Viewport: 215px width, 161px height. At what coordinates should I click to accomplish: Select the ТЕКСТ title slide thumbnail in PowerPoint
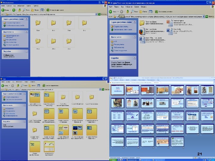pyautogui.click(x=118, y=90)
